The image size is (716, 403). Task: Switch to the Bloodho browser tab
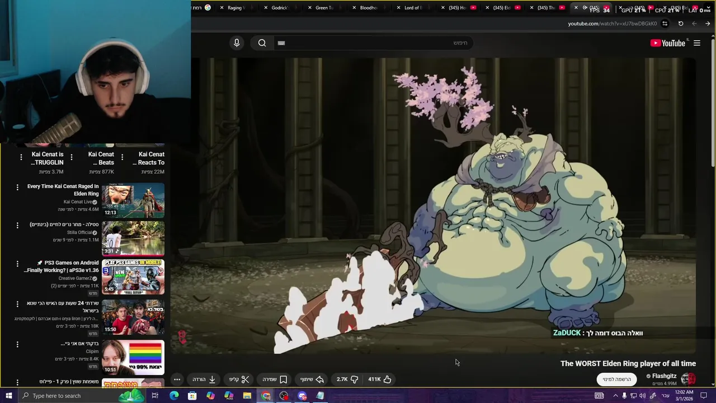click(x=369, y=8)
